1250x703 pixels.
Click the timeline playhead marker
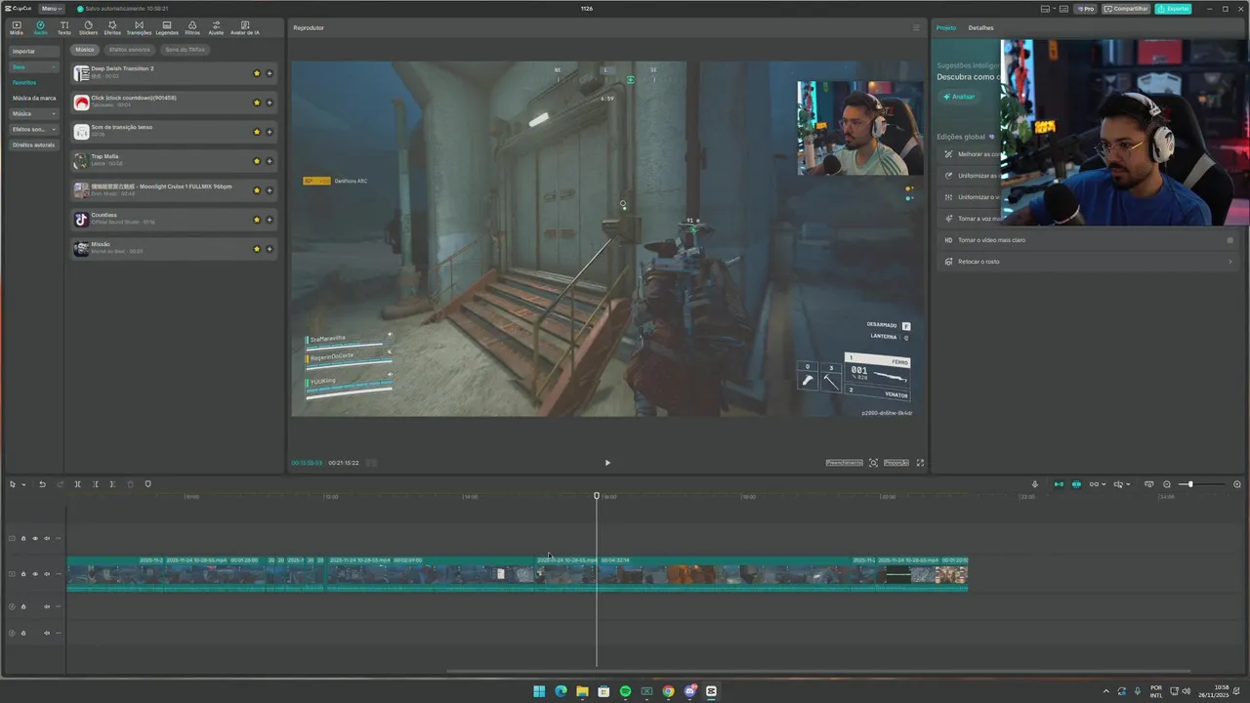pyautogui.click(x=597, y=496)
